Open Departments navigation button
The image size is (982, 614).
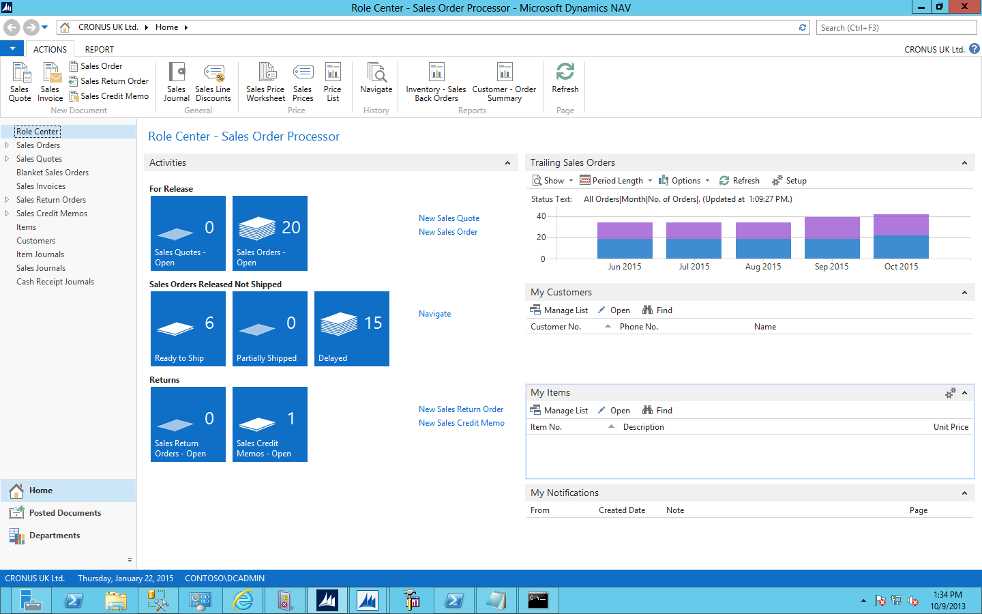[68, 536]
